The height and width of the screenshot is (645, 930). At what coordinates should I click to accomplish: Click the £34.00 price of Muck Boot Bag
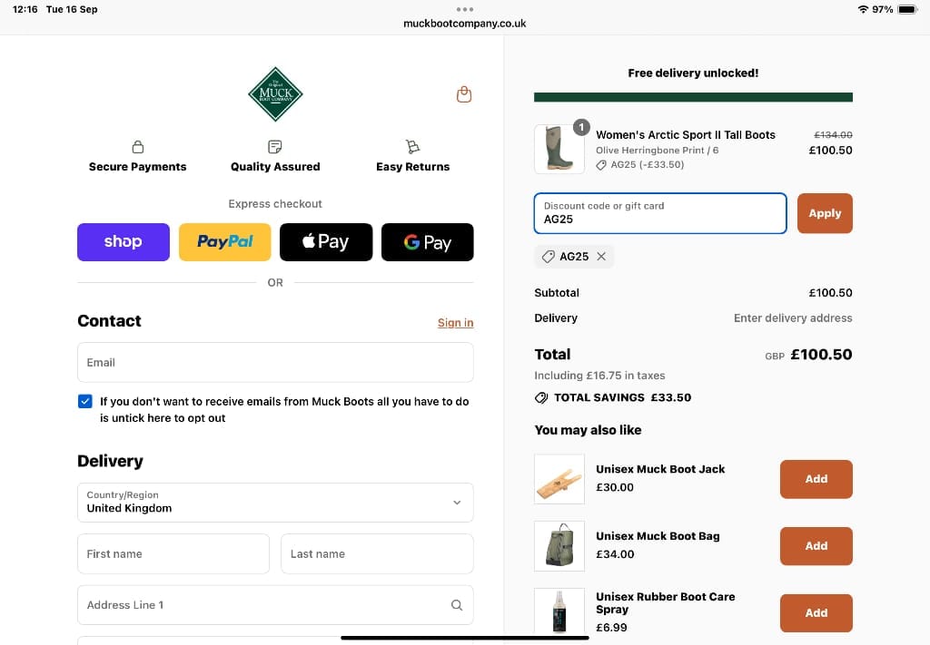[x=615, y=554]
